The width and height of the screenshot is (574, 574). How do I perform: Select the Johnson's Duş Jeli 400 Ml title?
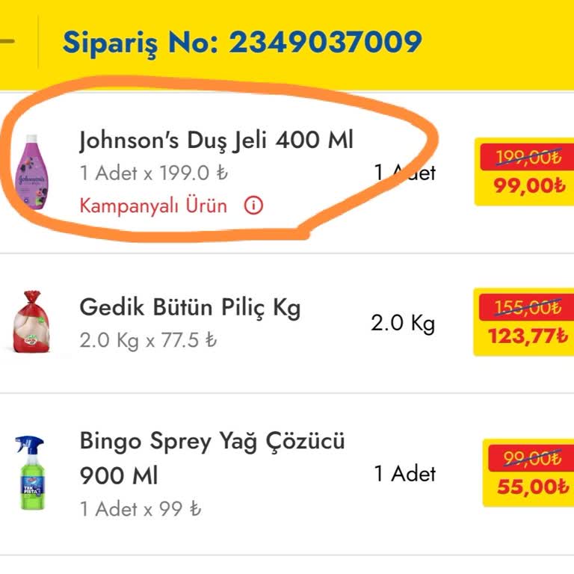[x=216, y=140]
